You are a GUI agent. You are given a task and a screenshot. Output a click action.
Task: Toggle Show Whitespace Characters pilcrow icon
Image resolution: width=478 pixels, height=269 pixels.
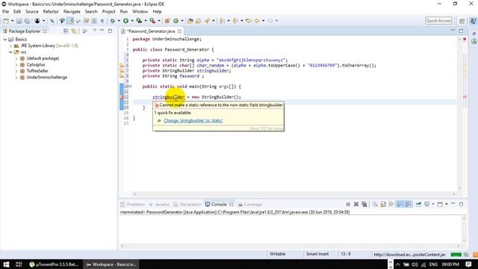coord(102,21)
